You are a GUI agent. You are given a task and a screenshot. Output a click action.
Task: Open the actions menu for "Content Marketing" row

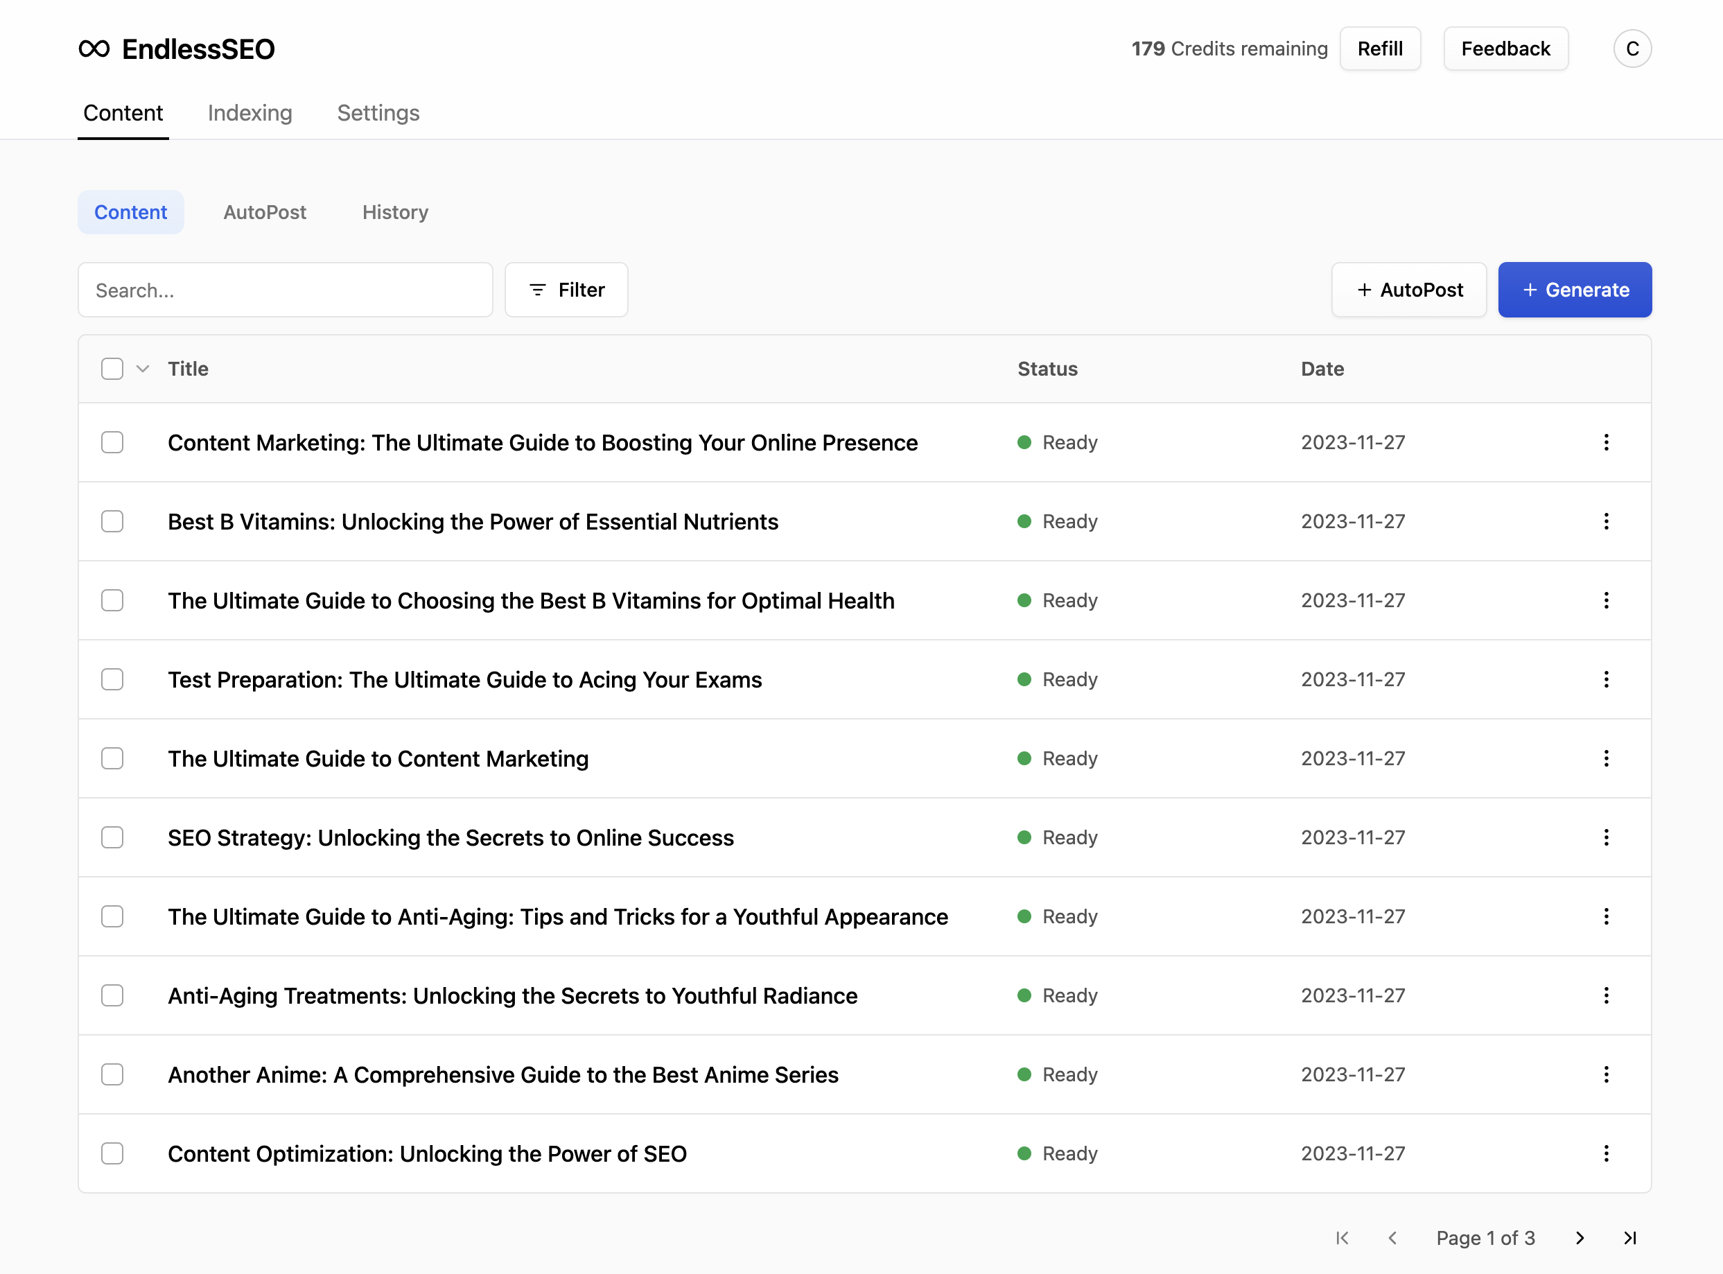1607,442
